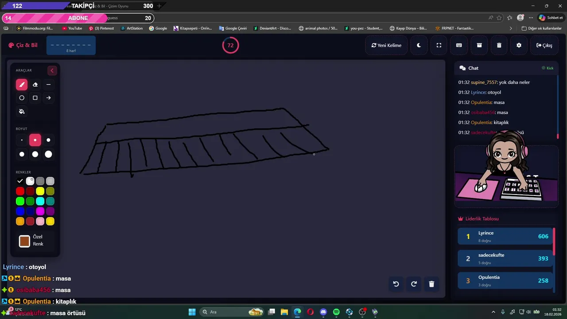Screen dimensions: 567x319
Task: Open new browser tab with plus
Action: click(159, 6)
